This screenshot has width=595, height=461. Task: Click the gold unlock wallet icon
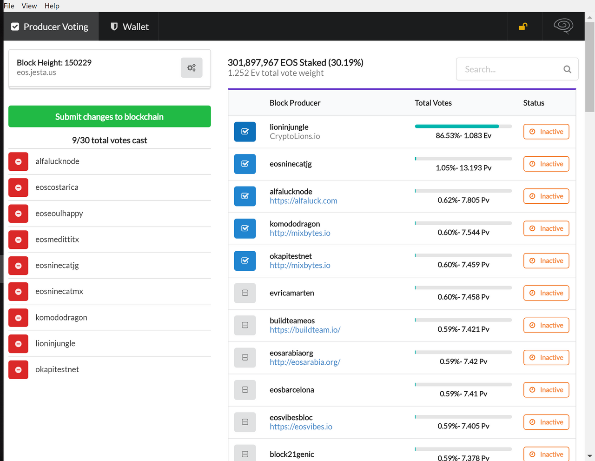(x=523, y=27)
